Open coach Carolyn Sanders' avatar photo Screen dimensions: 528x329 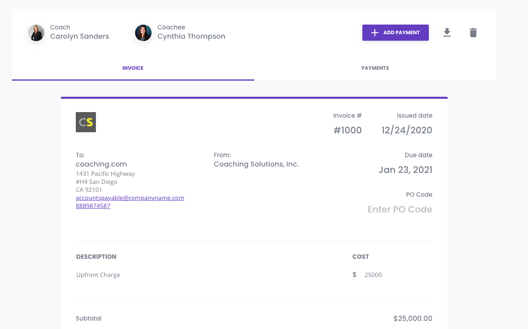36,33
